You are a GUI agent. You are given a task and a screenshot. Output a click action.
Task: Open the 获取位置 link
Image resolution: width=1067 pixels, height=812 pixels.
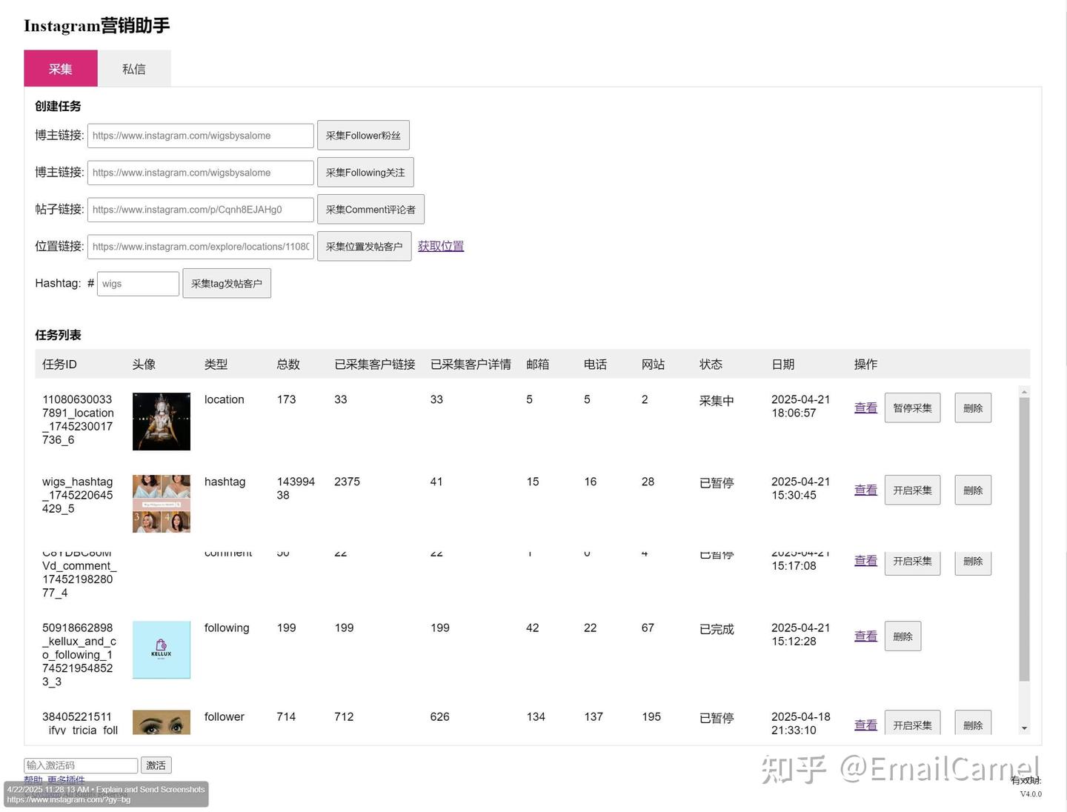440,245
